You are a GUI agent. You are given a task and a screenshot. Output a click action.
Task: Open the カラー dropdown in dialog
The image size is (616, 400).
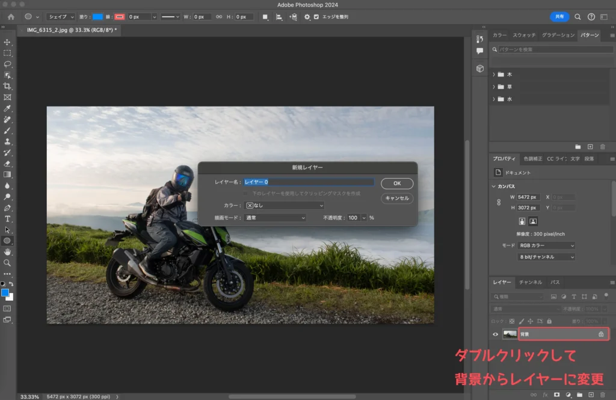(x=285, y=206)
